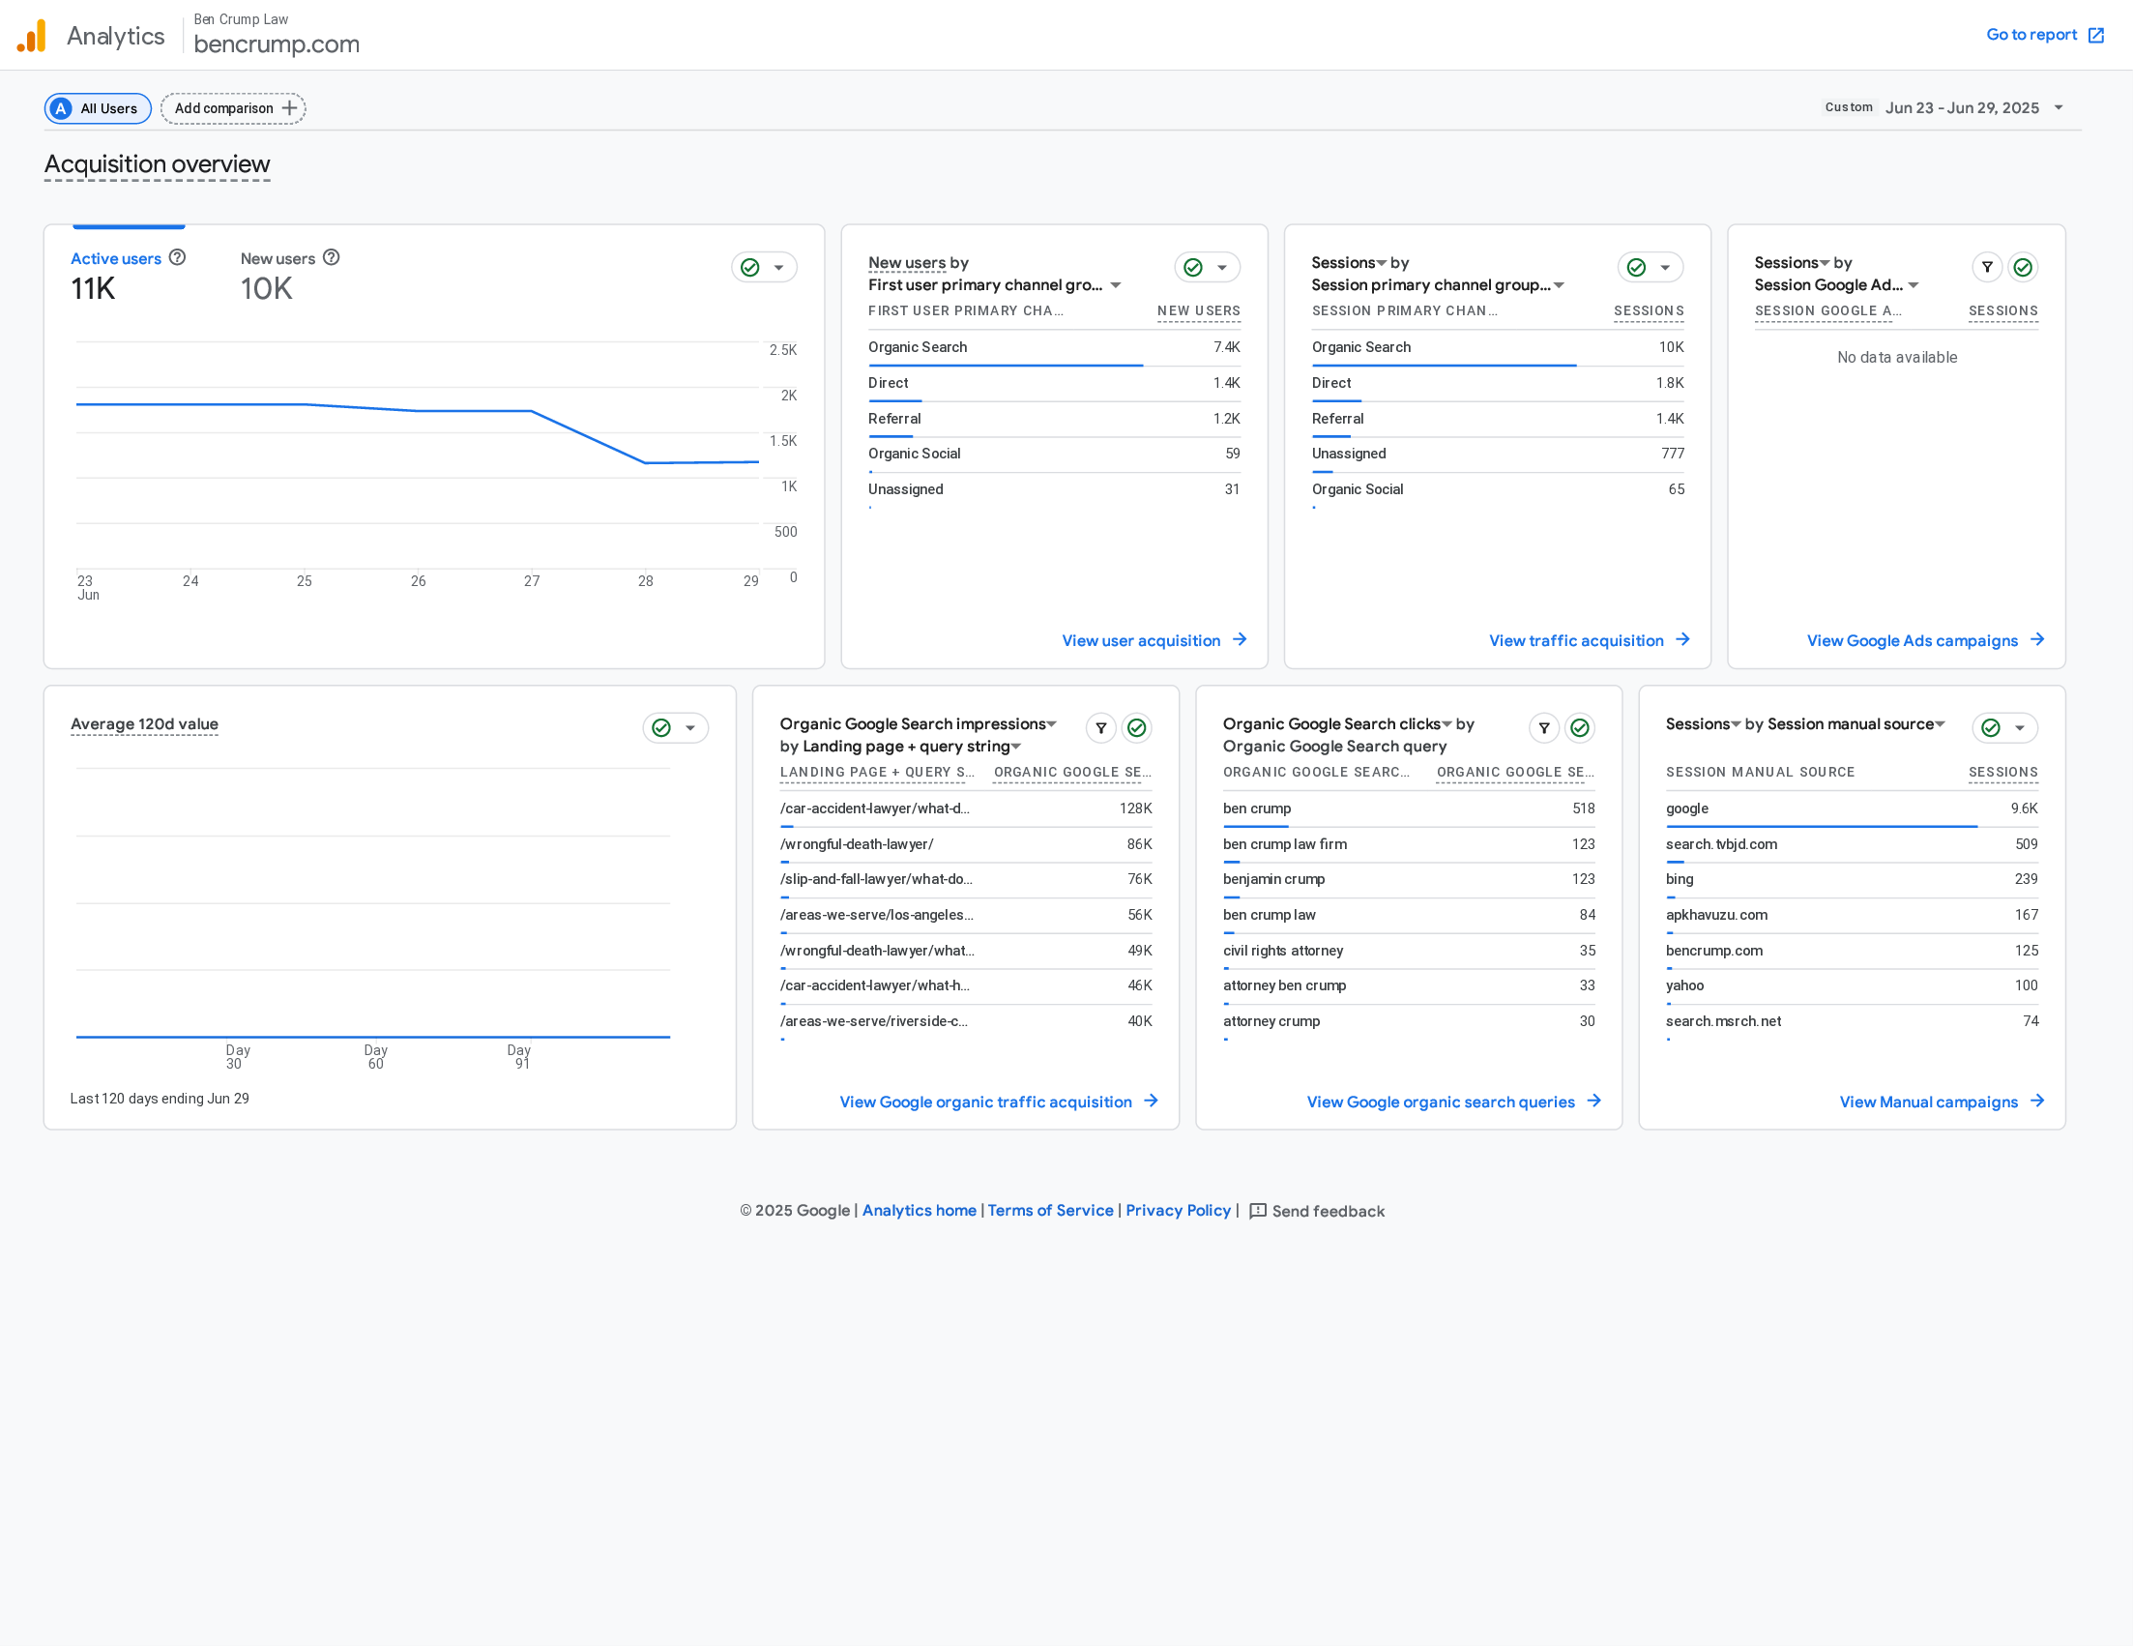
Task: Expand First user primary channel group dropdown
Action: tap(1116, 285)
